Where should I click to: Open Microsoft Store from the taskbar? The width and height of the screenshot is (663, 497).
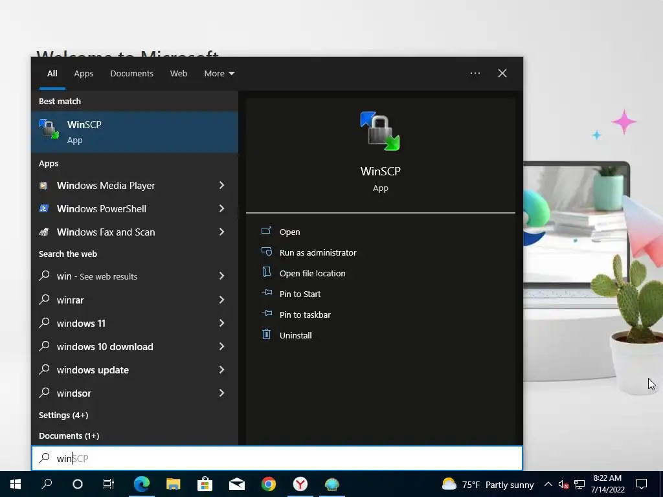point(205,484)
